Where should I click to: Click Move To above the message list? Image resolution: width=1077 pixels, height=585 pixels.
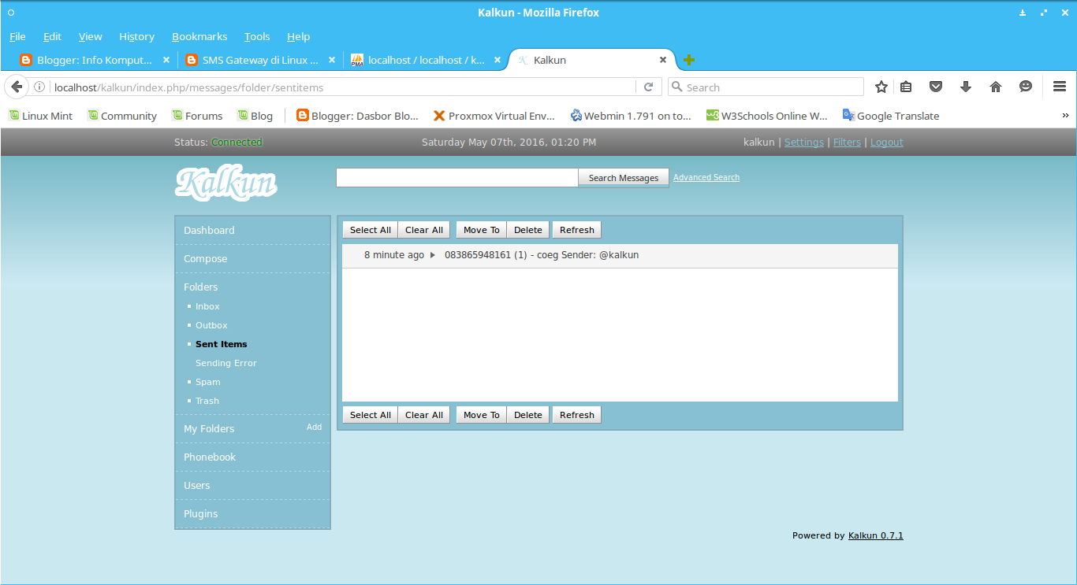tap(482, 230)
